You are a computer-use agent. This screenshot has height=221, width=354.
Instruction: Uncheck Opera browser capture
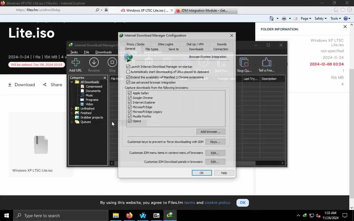coord(130,121)
